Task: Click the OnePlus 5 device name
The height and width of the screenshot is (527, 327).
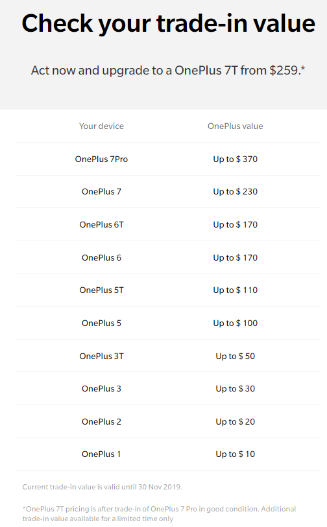Action: pyautogui.click(x=101, y=323)
